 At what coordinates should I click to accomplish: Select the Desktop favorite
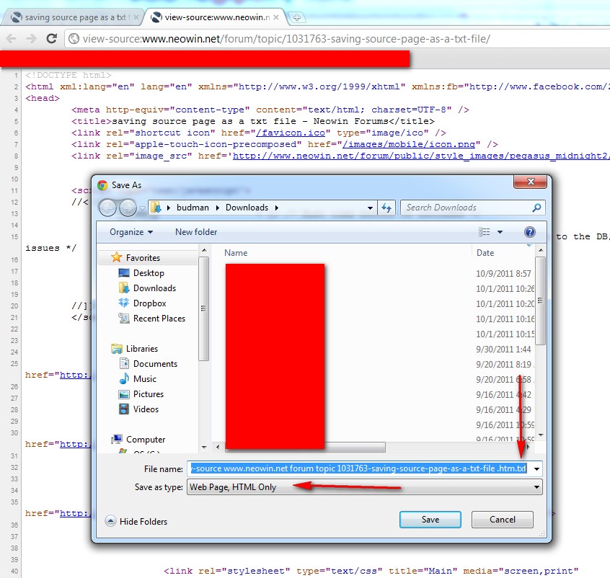pyautogui.click(x=149, y=273)
